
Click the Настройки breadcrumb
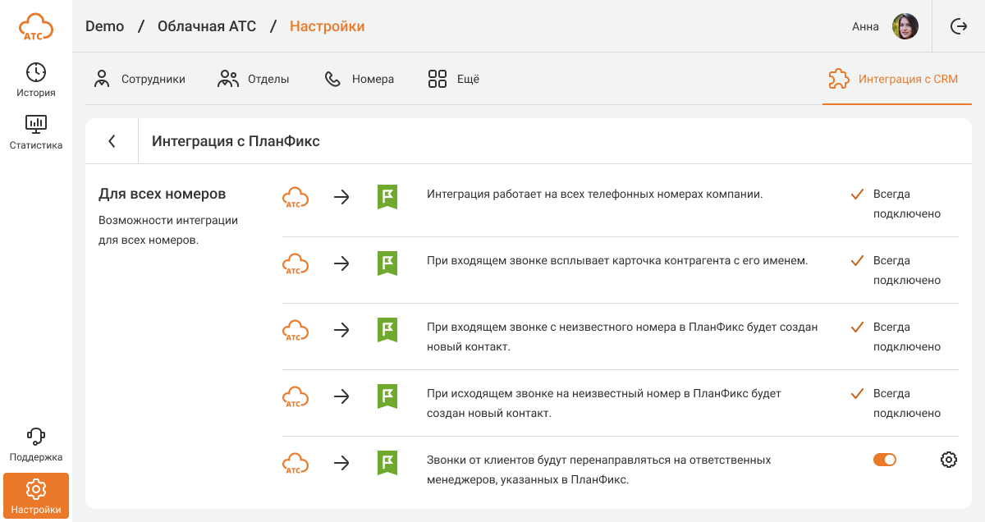(x=327, y=26)
